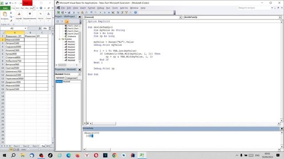The image size is (284, 159).
Task: Open the Run menu in VBA editor
Action: click(108, 8)
